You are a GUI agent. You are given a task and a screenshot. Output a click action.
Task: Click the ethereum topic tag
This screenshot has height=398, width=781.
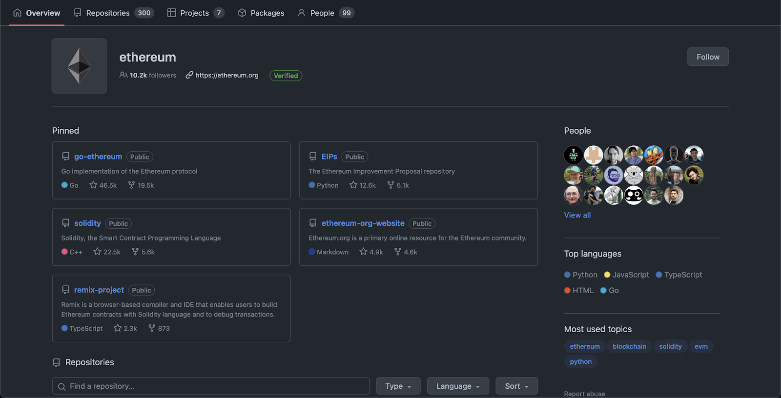tap(585, 346)
